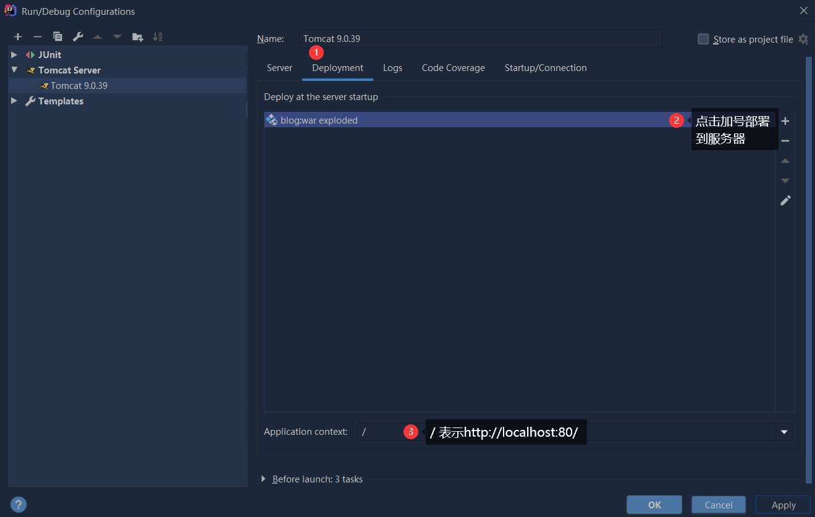Close the Run/Debug Configurations dialog
Viewport: 815px width, 517px height.
803,11
